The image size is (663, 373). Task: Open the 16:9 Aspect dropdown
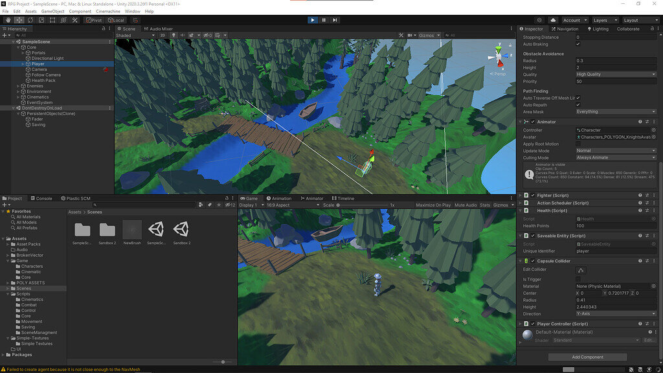pos(292,205)
